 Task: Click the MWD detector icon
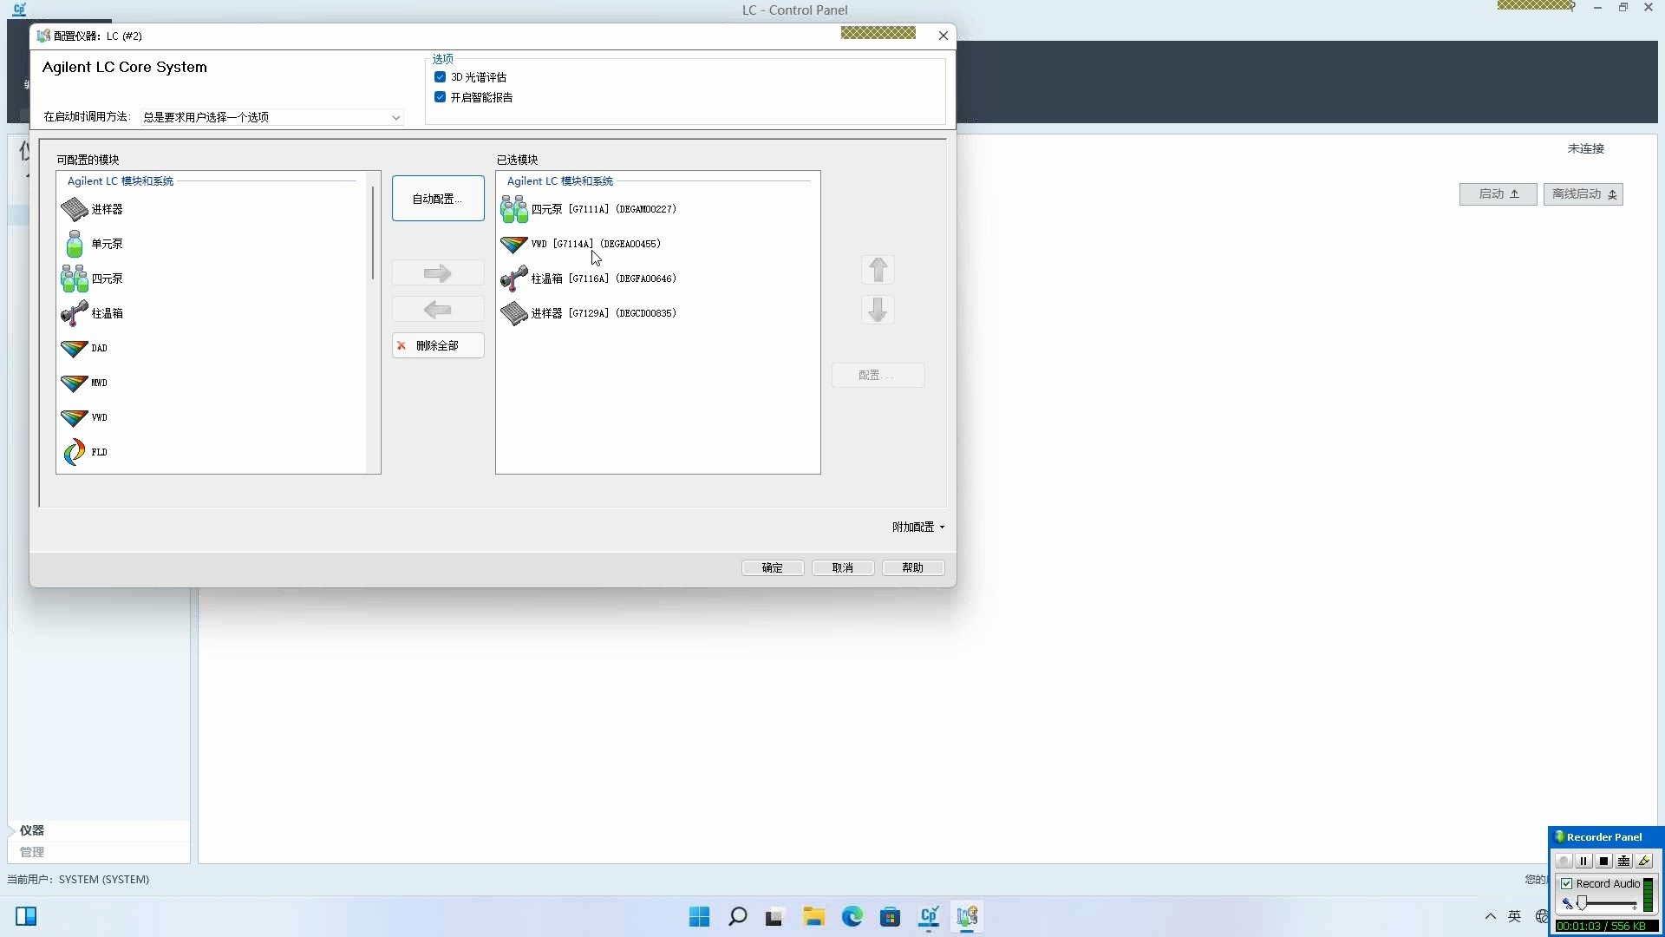[x=75, y=383]
